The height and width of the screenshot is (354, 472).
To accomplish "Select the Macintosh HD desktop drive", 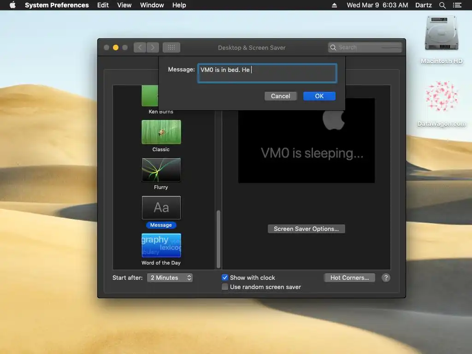I will [442, 40].
